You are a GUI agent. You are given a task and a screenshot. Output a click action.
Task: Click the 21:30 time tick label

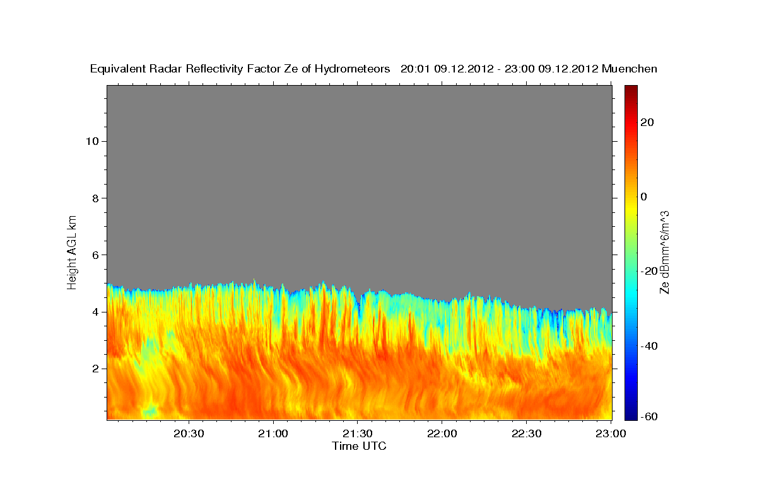(358, 433)
